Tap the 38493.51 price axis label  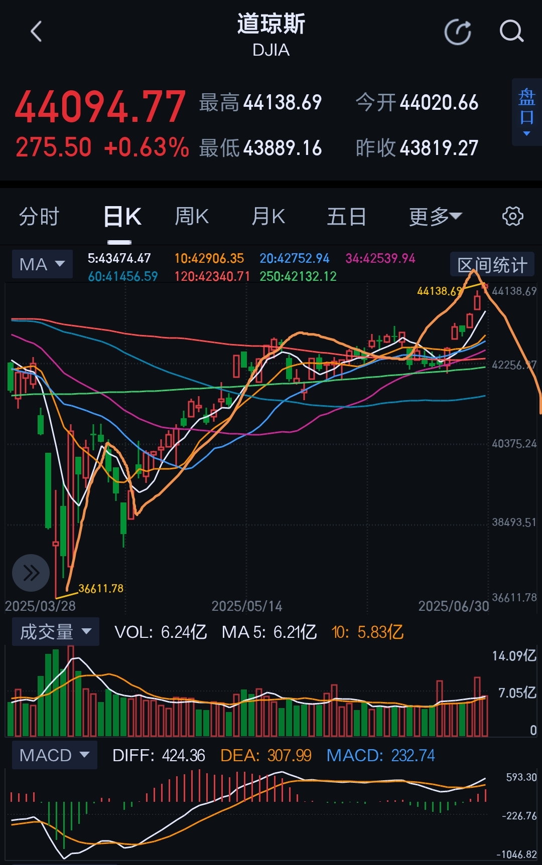[x=514, y=523]
